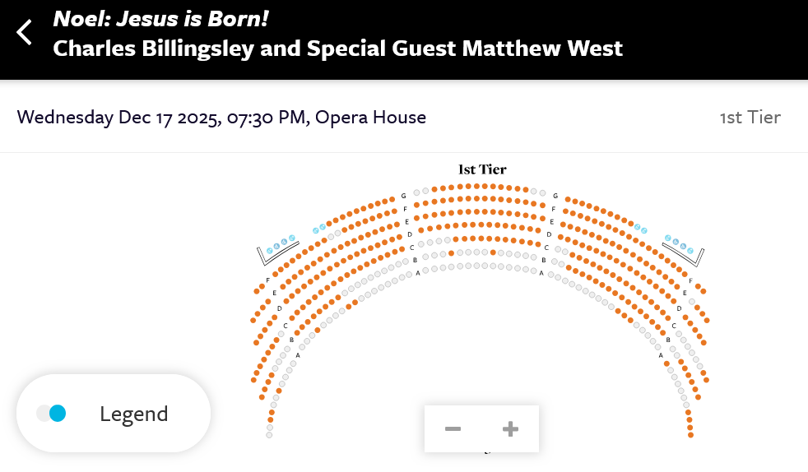
Task: Zoom out of the seat map
Action: 453,428
